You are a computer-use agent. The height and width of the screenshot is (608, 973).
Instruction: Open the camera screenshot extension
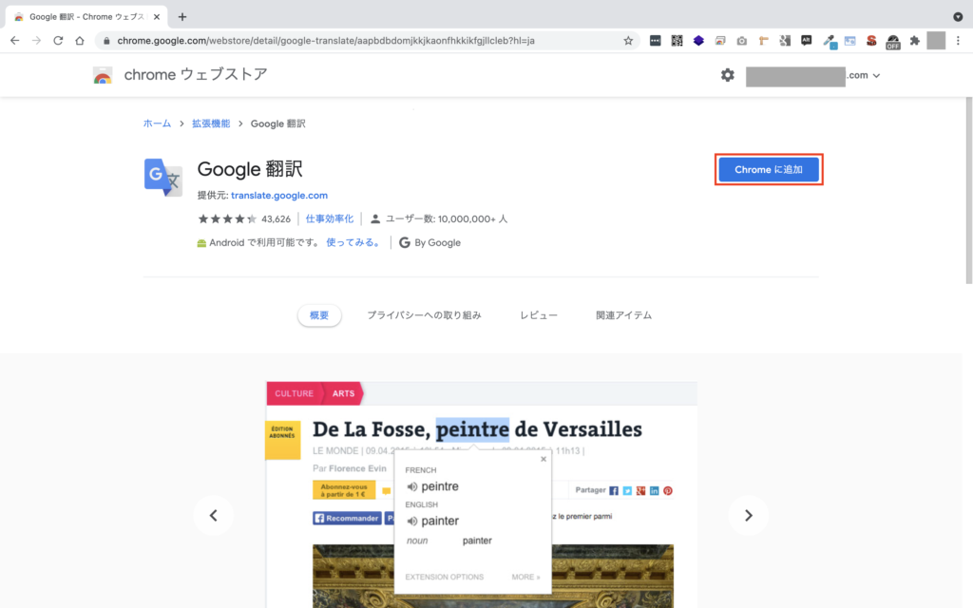[741, 40]
